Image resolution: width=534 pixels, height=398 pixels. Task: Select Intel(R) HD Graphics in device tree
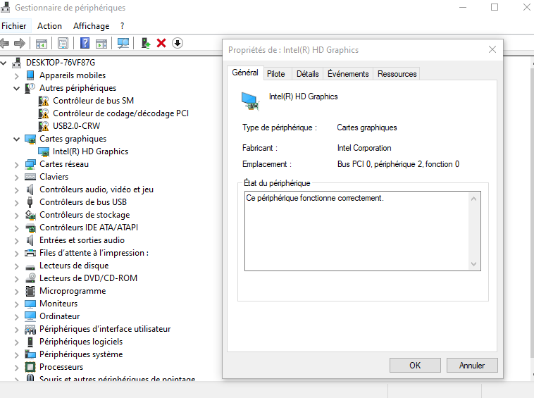90,151
